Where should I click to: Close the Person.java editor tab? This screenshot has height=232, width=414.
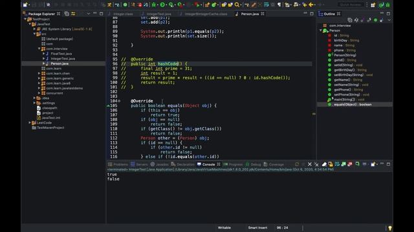pyautogui.click(x=263, y=14)
